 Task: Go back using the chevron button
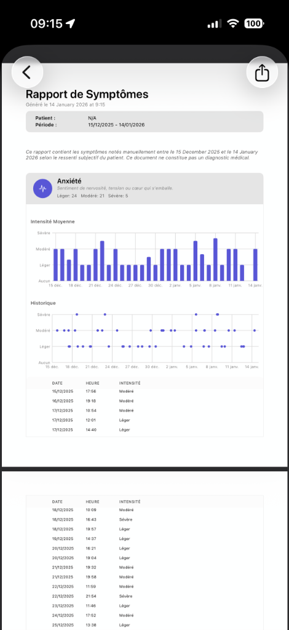(27, 73)
